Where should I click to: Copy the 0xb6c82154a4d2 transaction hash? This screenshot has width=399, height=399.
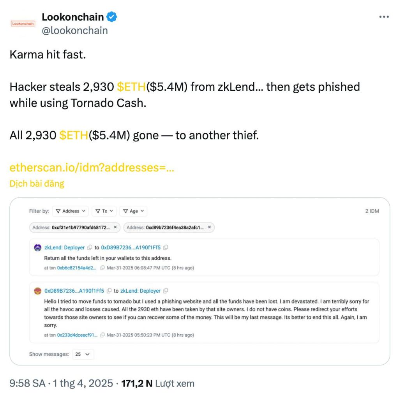[x=102, y=268]
